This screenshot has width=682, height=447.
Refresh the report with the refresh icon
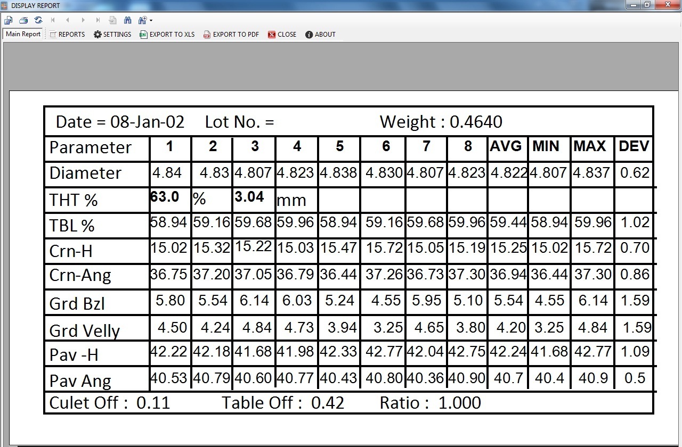coord(38,20)
